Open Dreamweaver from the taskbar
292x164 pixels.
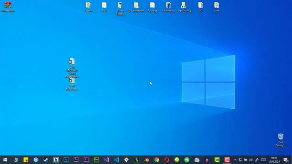click(96, 160)
